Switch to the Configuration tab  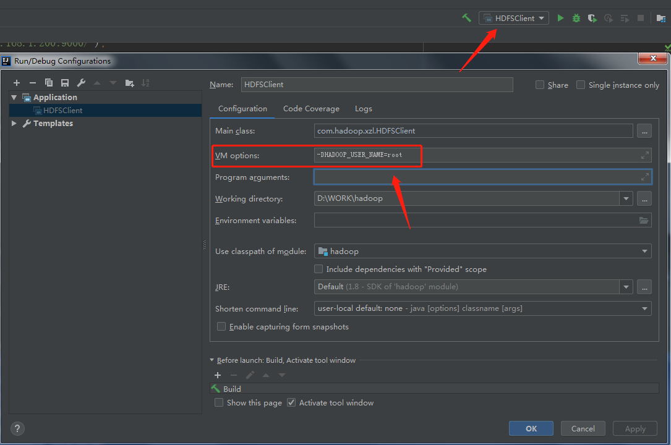[242, 109]
